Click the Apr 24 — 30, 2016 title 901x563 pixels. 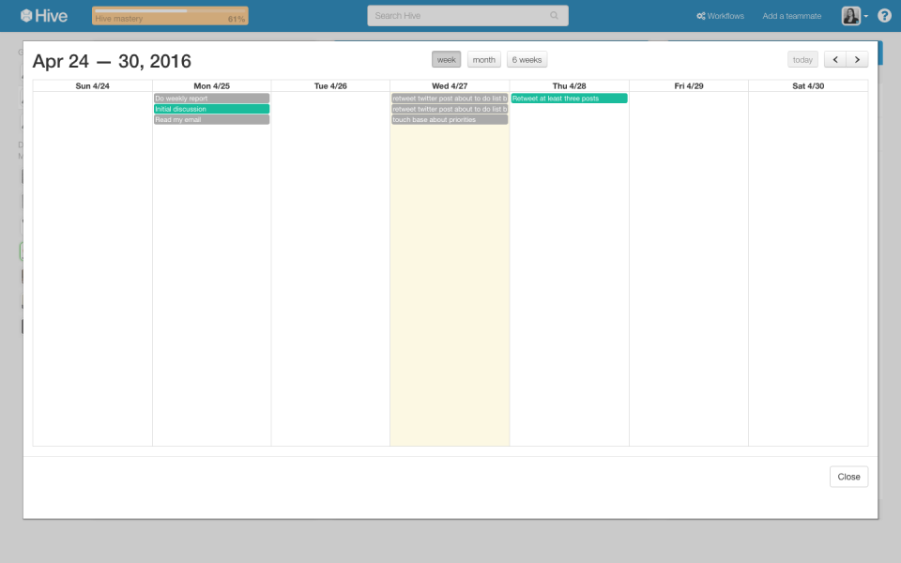click(112, 61)
